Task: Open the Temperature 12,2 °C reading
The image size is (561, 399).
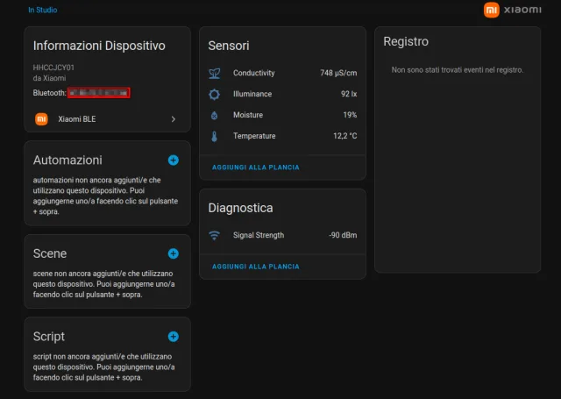Action: click(344, 136)
